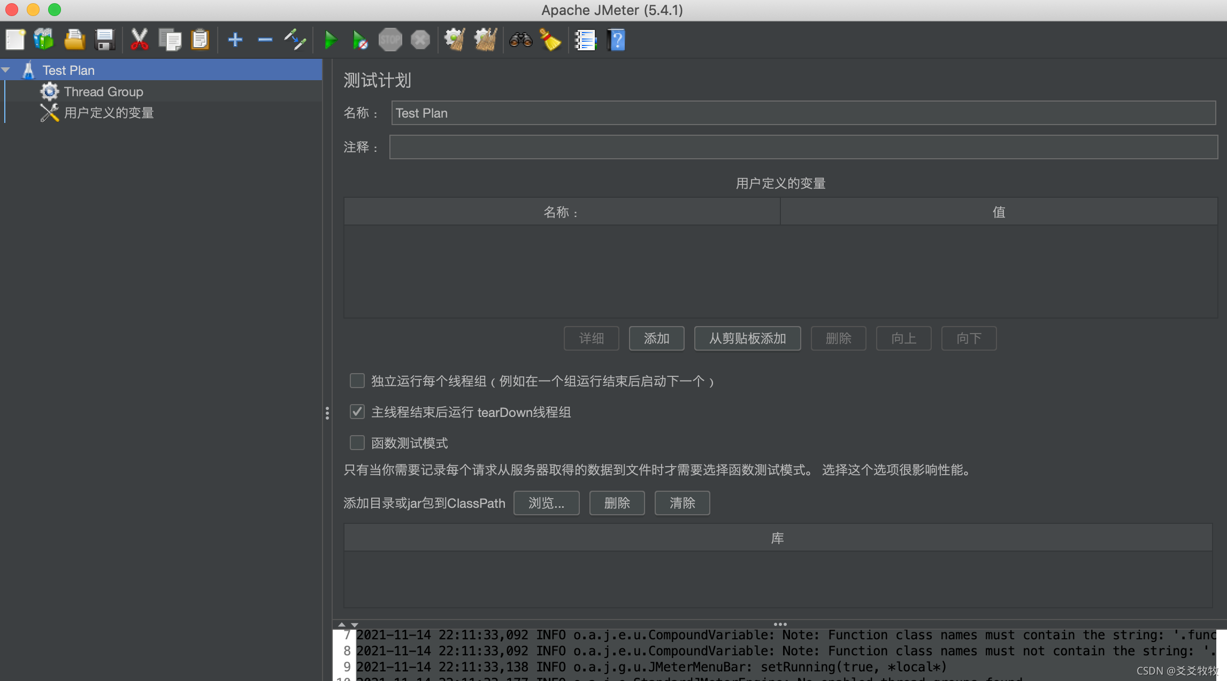Click the Save floppy disk icon
Image resolution: width=1227 pixels, height=681 pixels.
105,40
